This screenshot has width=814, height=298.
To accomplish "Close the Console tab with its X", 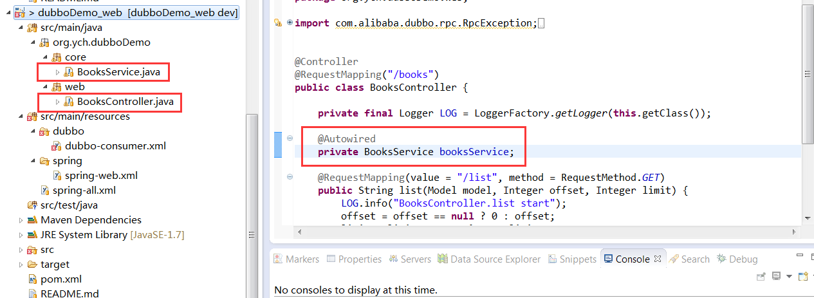I will pos(658,259).
